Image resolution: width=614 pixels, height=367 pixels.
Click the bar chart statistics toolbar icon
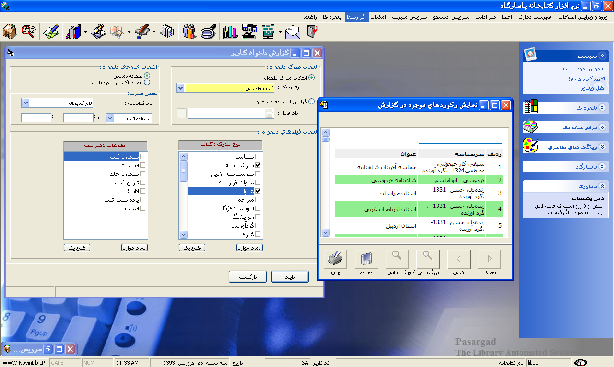coord(230,32)
